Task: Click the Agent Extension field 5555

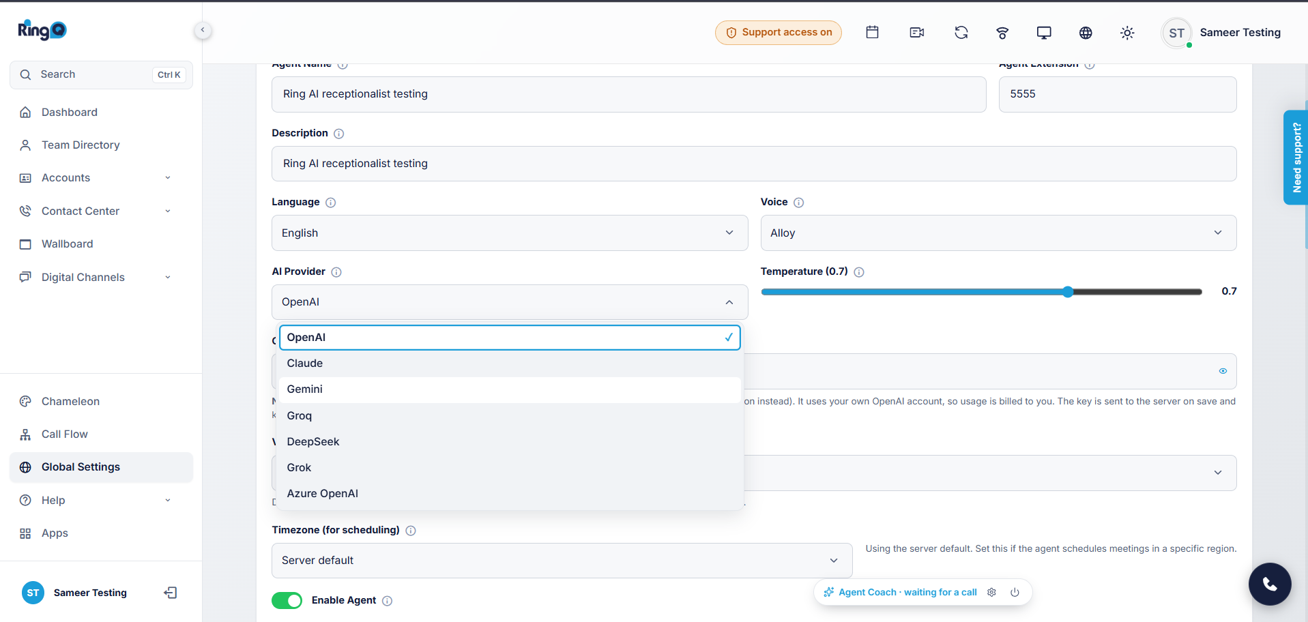Action: click(x=1118, y=94)
